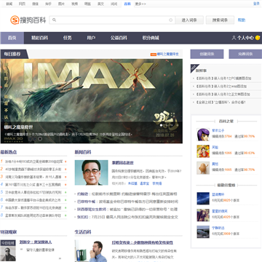Select the 用户 navigation tab
The image size is (262, 262).
(x=91, y=38)
